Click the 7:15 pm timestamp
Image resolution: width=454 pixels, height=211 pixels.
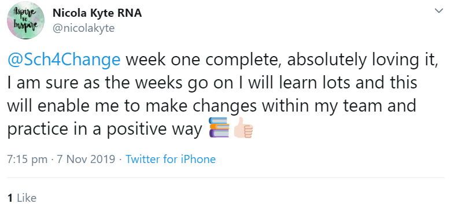point(27,159)
